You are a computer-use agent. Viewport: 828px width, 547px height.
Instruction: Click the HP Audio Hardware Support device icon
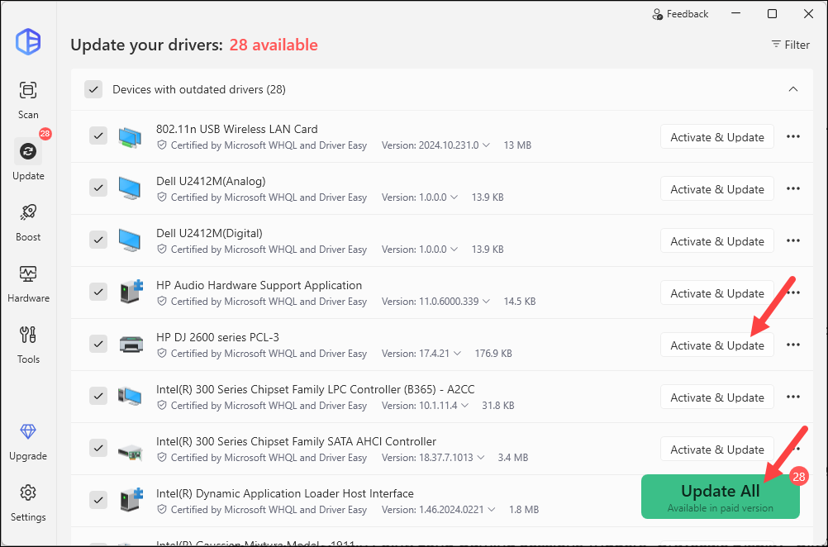coord(131,292)
